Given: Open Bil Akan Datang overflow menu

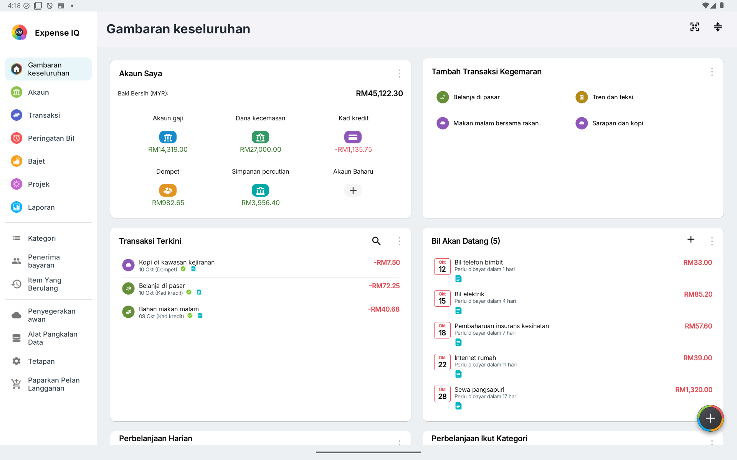Looking at the screenshot, I should click(712, 241).
